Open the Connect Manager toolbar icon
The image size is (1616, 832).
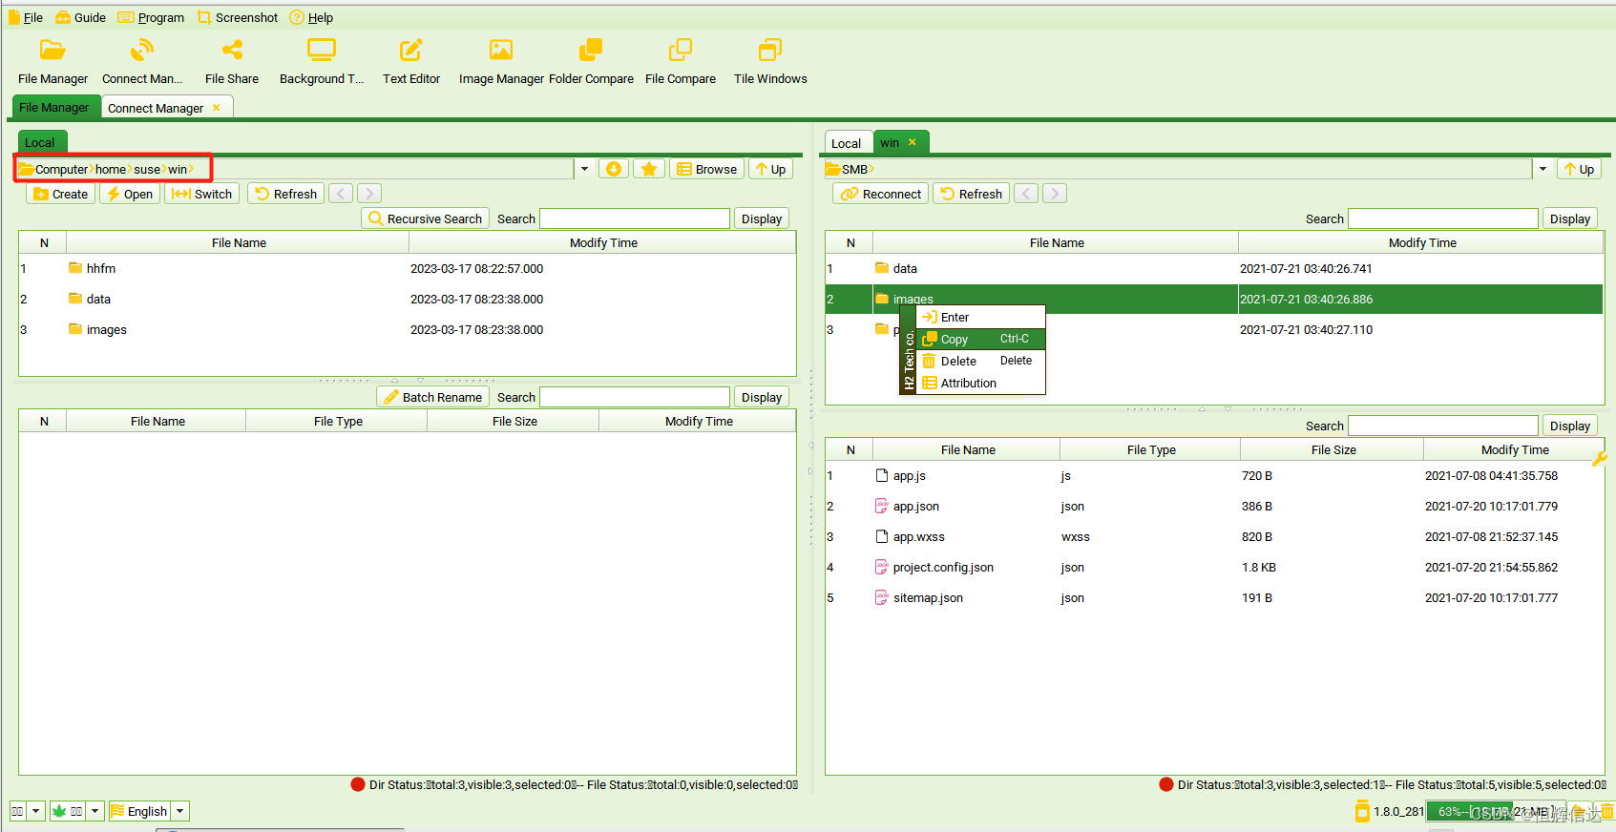point(142,51)
